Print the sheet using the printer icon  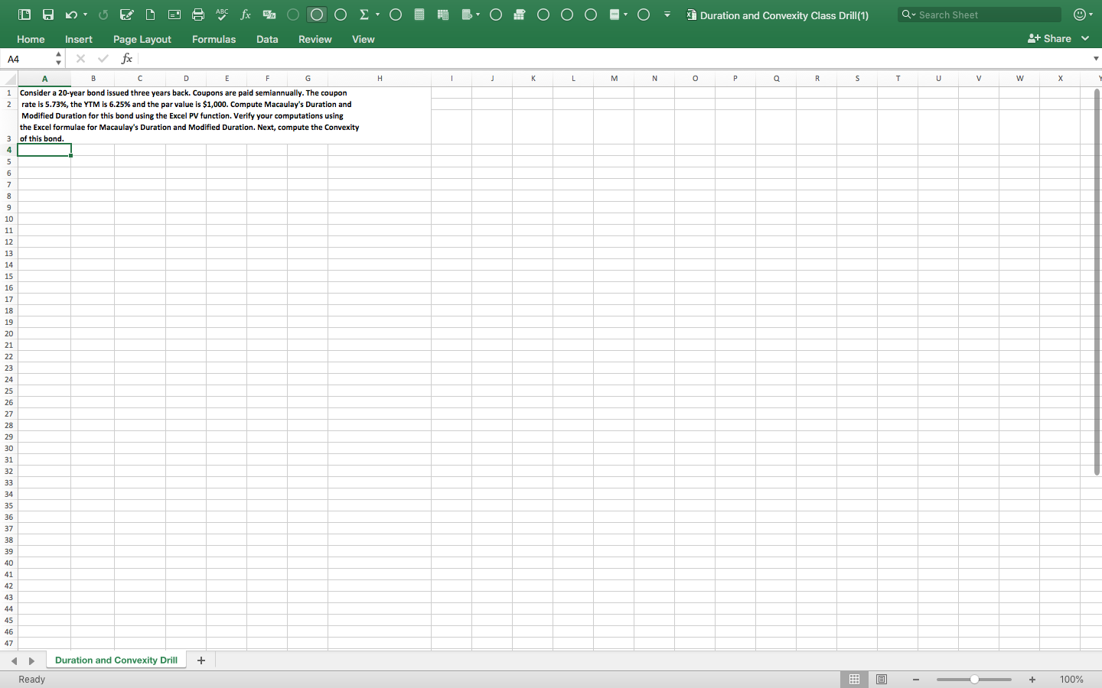[197, 14]
